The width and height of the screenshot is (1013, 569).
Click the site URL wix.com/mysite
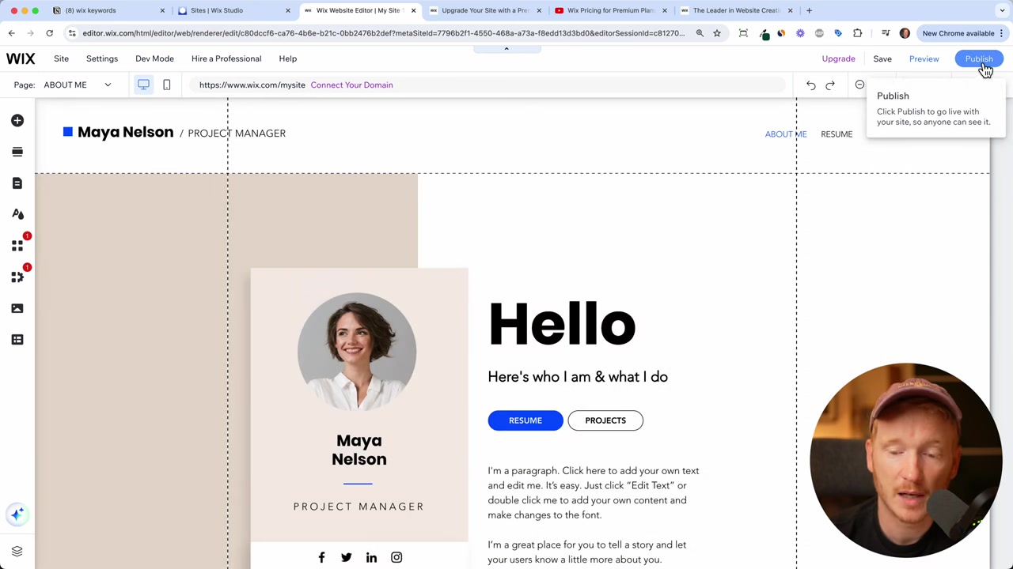point(252,85)
